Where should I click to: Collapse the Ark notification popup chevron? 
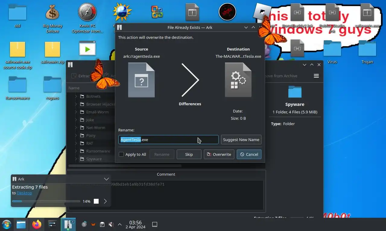106,179
